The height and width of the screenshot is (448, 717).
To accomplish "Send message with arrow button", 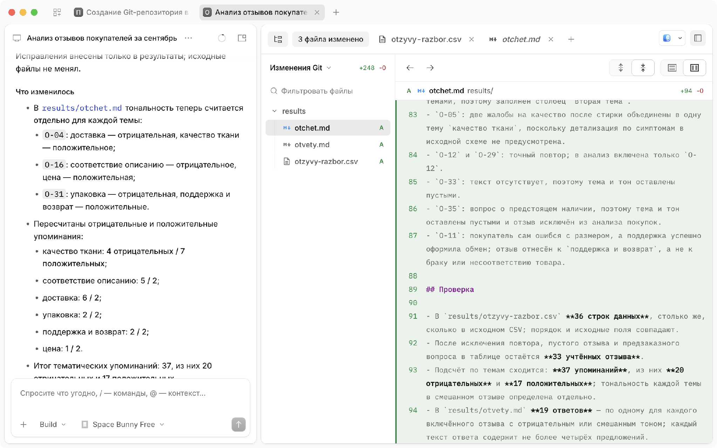I will tap(239, 425).
